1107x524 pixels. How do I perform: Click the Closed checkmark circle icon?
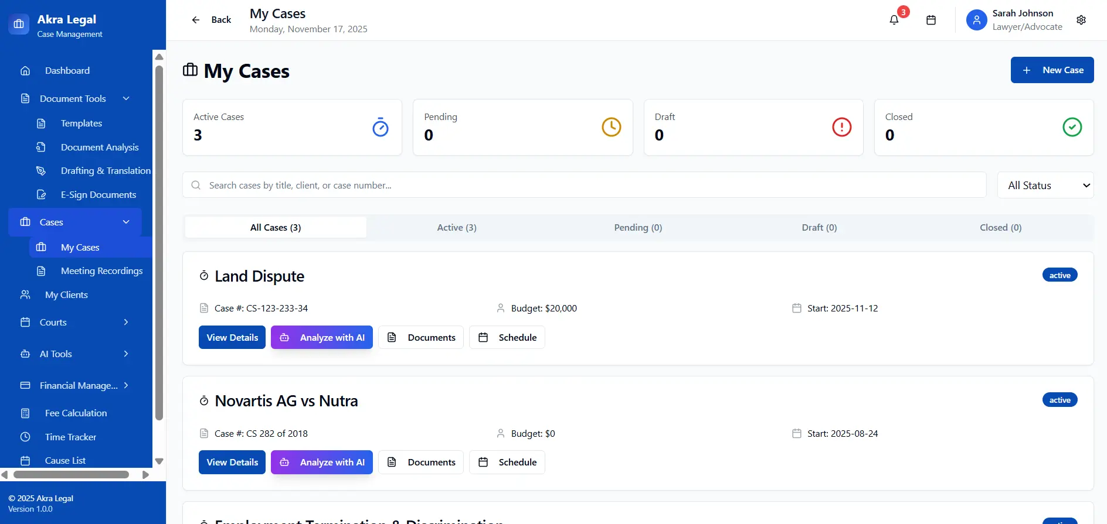1072,127
